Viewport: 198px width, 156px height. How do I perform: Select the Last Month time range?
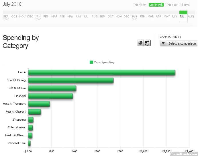(x=156, y=5)
